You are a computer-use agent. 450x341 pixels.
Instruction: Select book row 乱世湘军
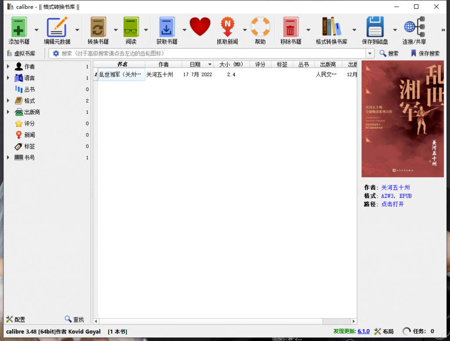225,74
